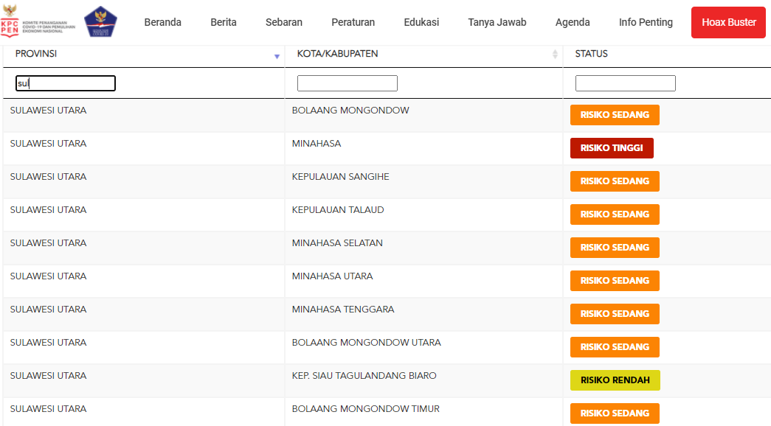Viewport: 771px width, 426px height.
Task: Open the Beranda menu item
Action: pyautogui.click(x=163, y=22)
